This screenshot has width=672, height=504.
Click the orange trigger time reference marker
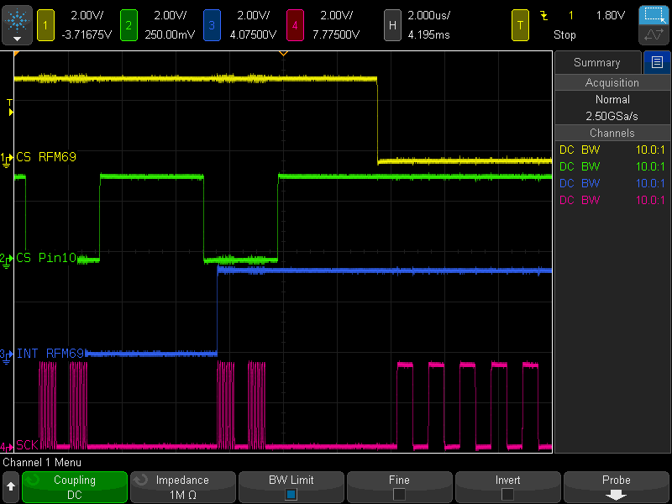click(283, 54)
